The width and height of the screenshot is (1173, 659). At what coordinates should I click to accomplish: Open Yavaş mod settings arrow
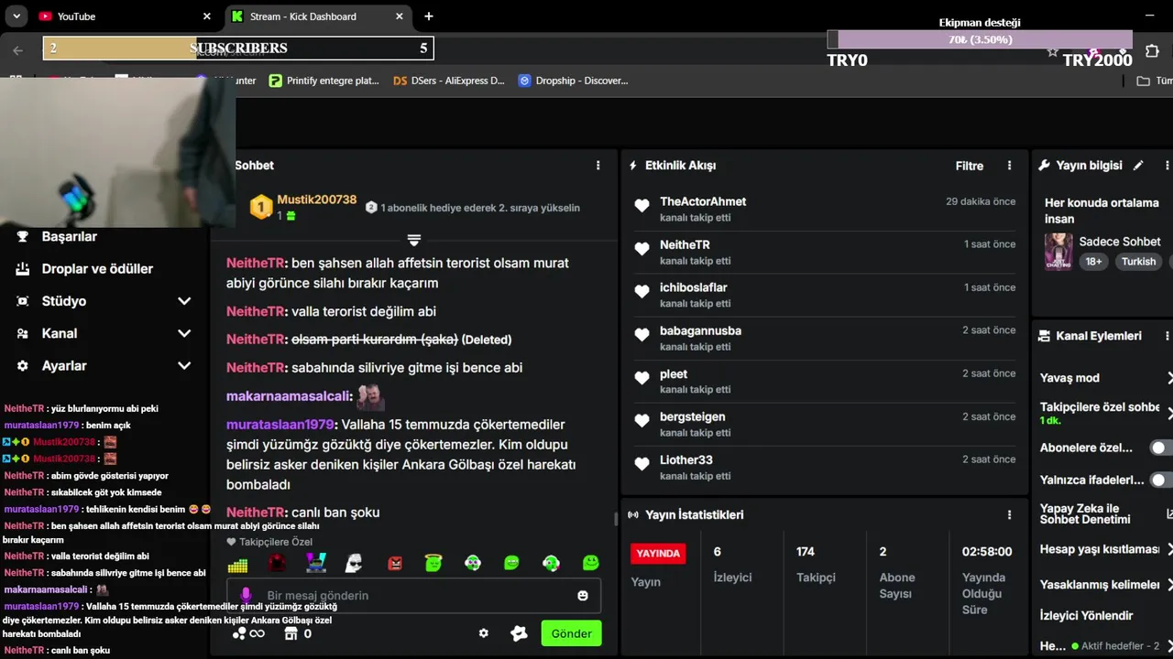[x=1169, y=378]
